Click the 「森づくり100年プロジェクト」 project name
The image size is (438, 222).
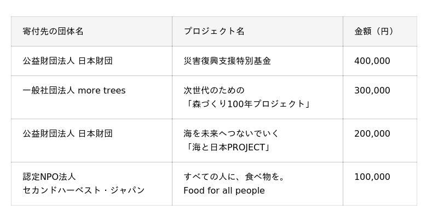pyautogui.click(x=247, y=104)
